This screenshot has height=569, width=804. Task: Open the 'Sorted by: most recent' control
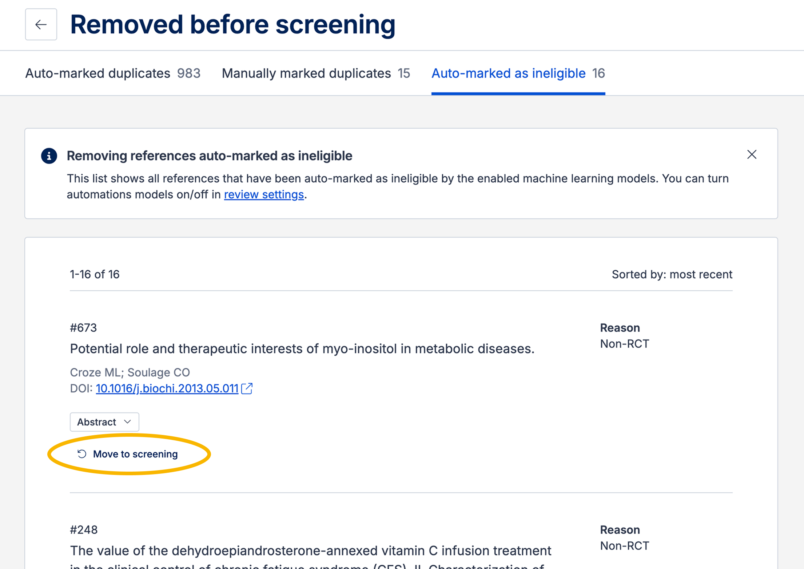coord(671,274)
